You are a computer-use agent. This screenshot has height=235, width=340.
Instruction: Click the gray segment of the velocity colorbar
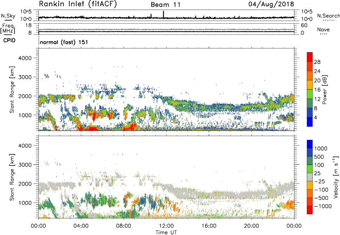tap(310, 177)
